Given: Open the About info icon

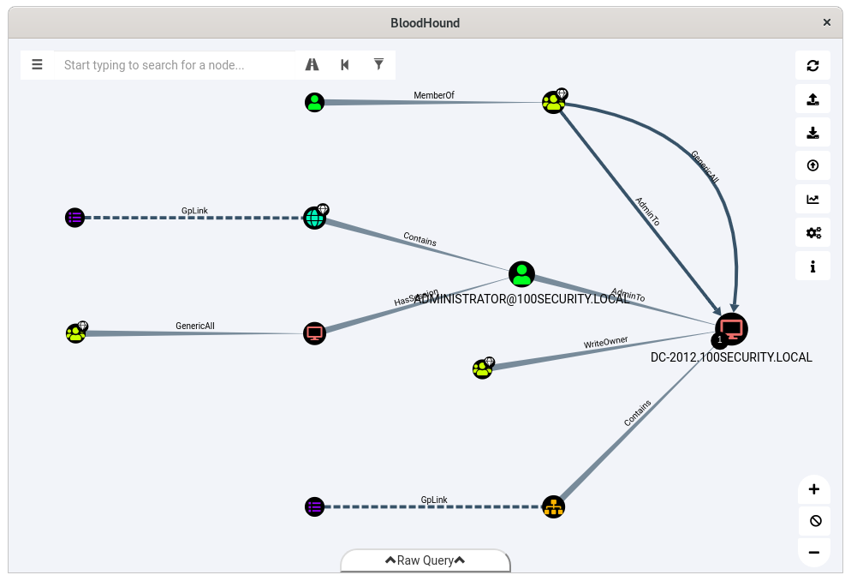Looking at the screenshot, I should point(812,267).
